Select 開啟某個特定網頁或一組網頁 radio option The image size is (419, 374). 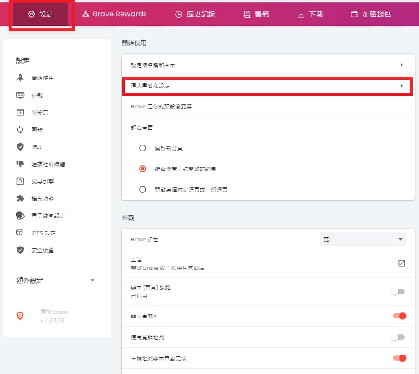click(143, 189)
